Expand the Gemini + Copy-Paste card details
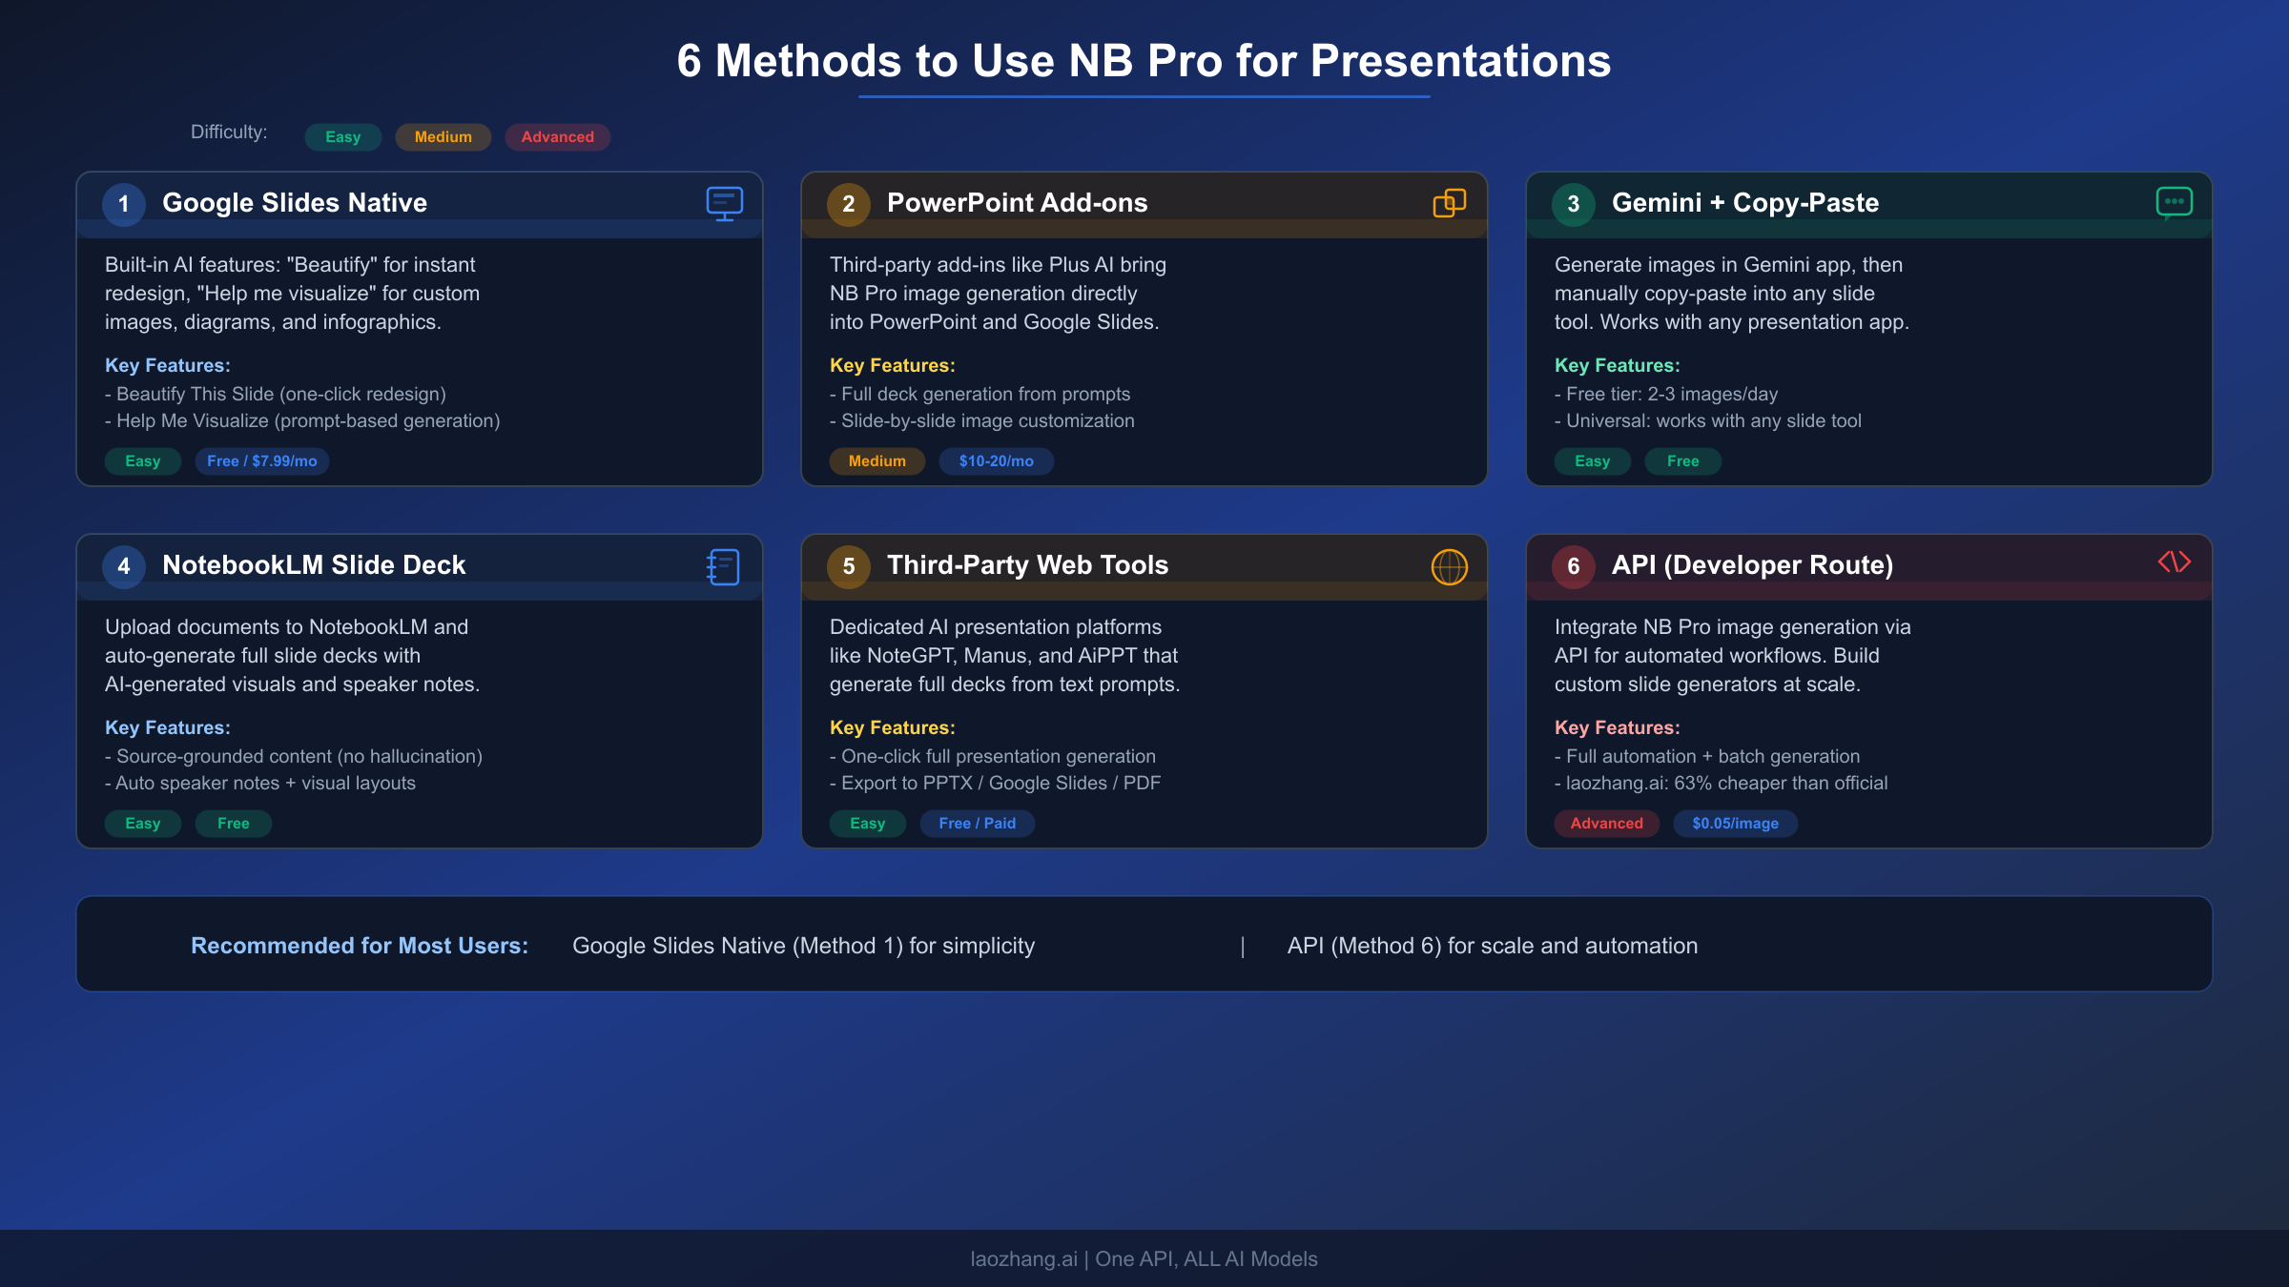Screen dimensions: 2289x1287 [x=1745, y=202]
